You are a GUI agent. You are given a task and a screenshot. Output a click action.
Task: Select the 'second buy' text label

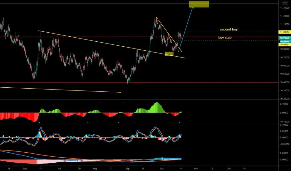[229, 30]
